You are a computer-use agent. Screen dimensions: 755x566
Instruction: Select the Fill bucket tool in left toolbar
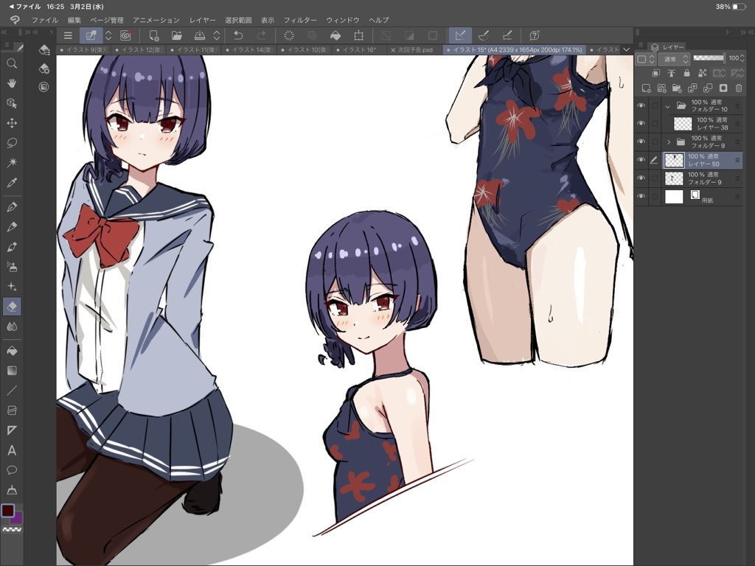click(12, 351)
